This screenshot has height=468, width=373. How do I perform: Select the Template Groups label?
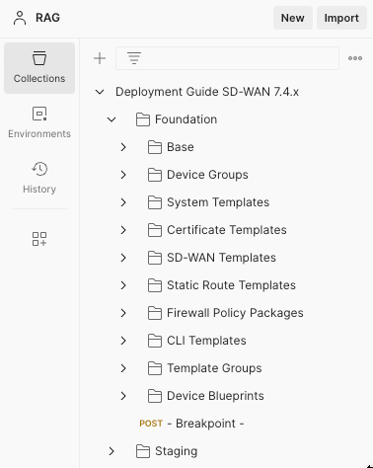pyautogui.click(x=214, y=368)
